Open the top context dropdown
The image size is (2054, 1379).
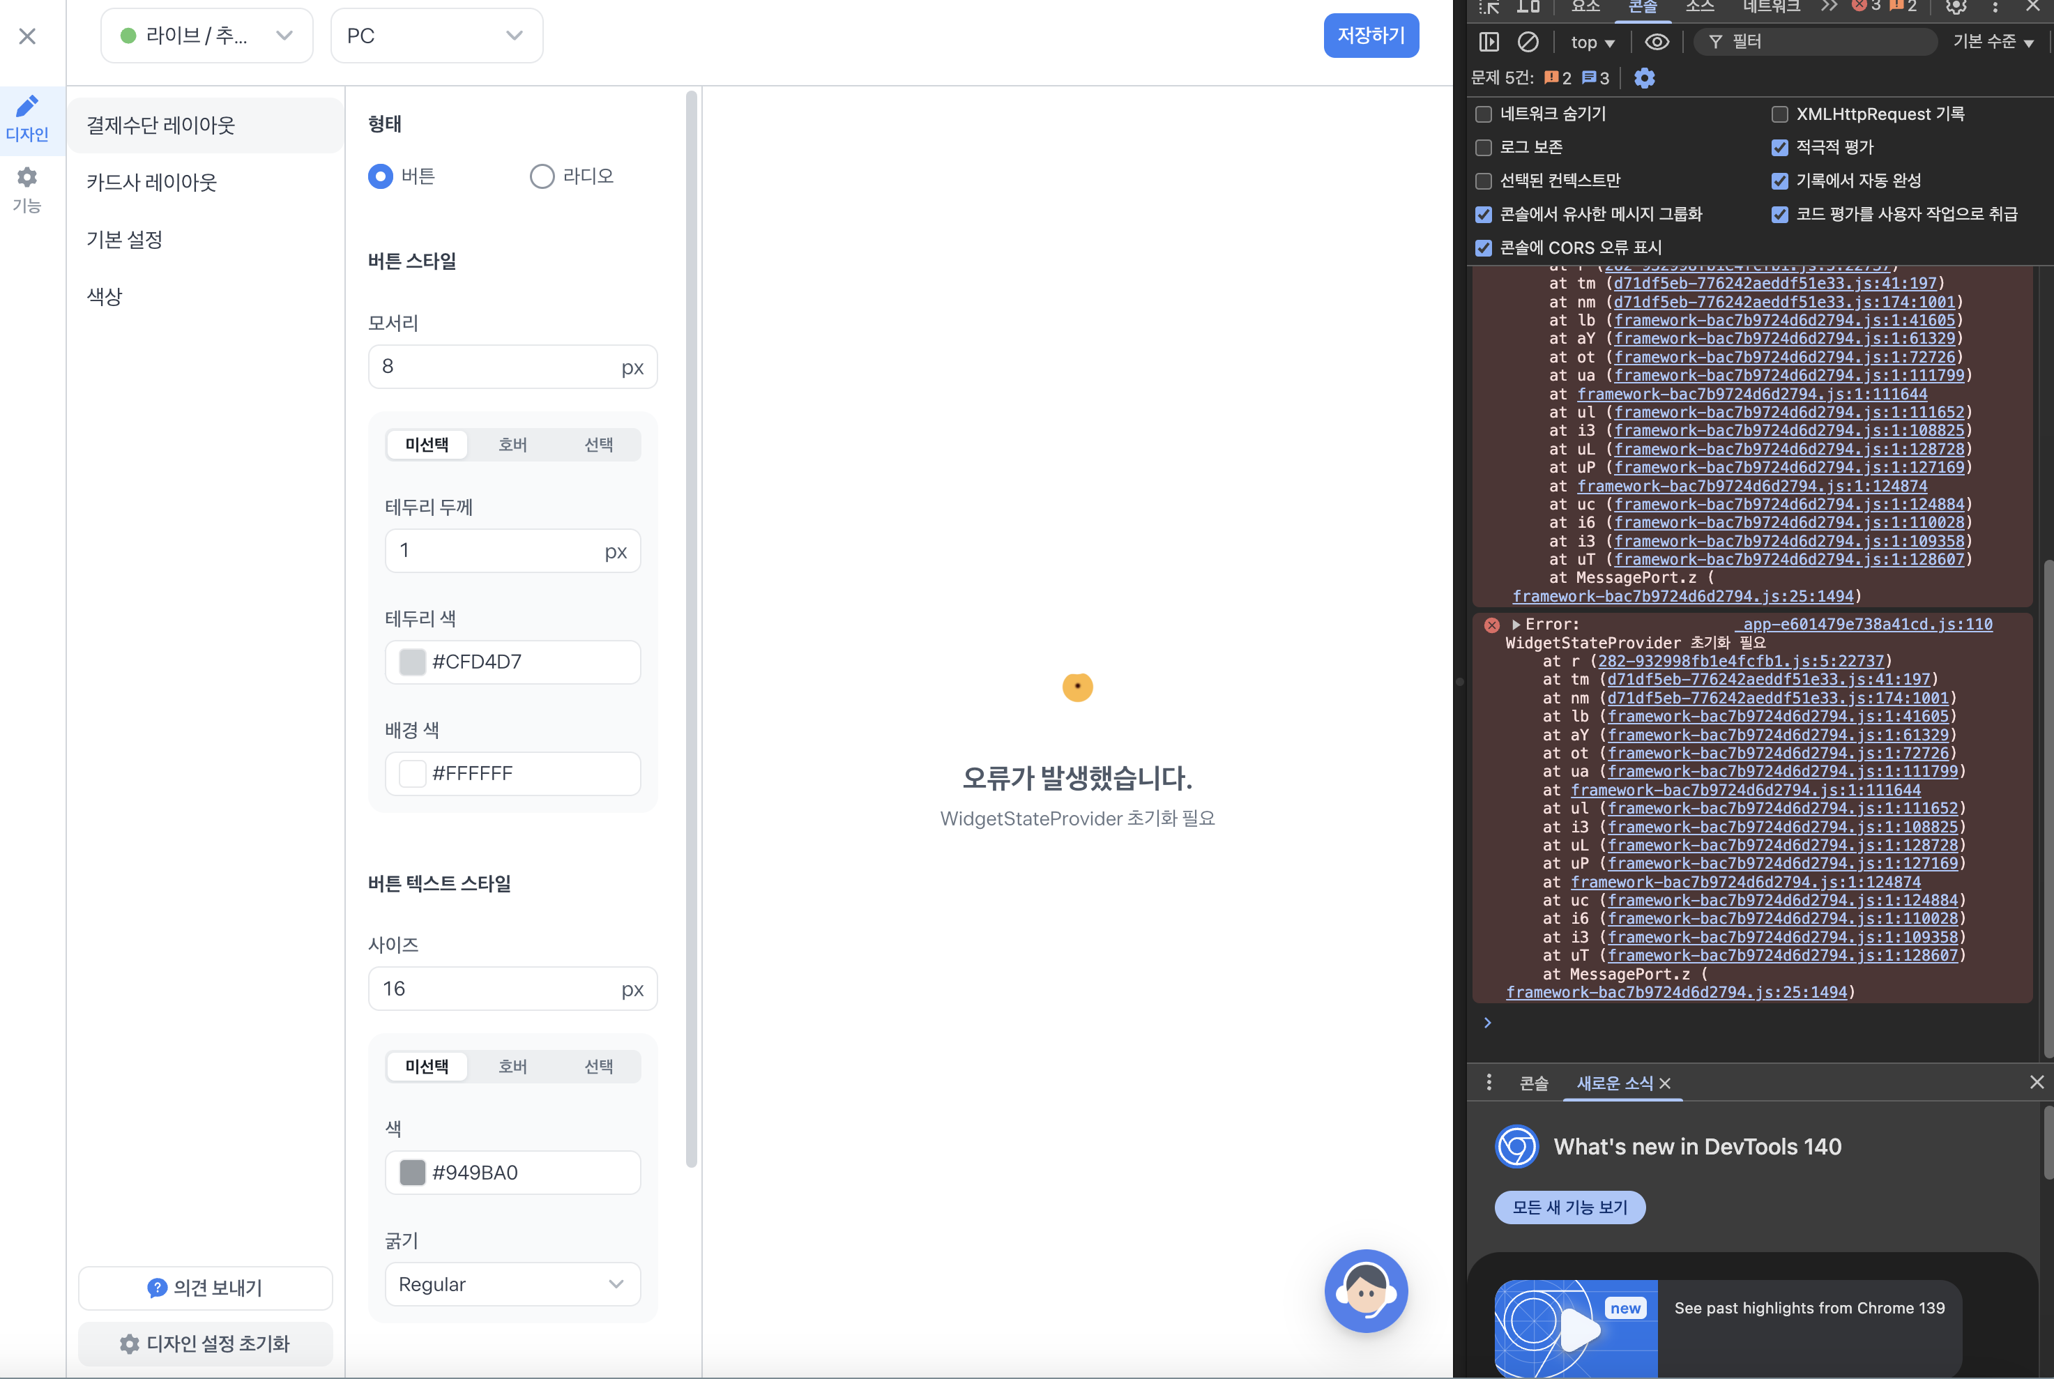[1592, 43]
